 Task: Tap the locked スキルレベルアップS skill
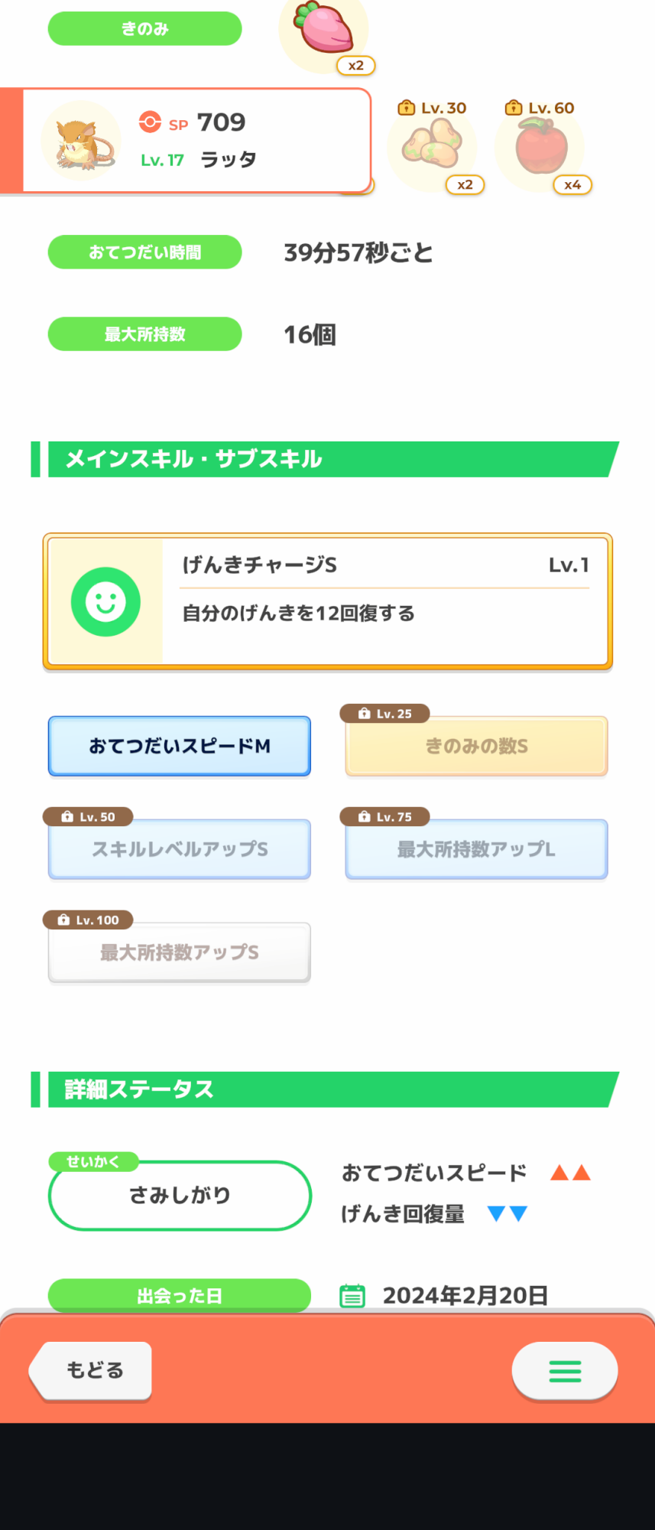tap(180, 849)
